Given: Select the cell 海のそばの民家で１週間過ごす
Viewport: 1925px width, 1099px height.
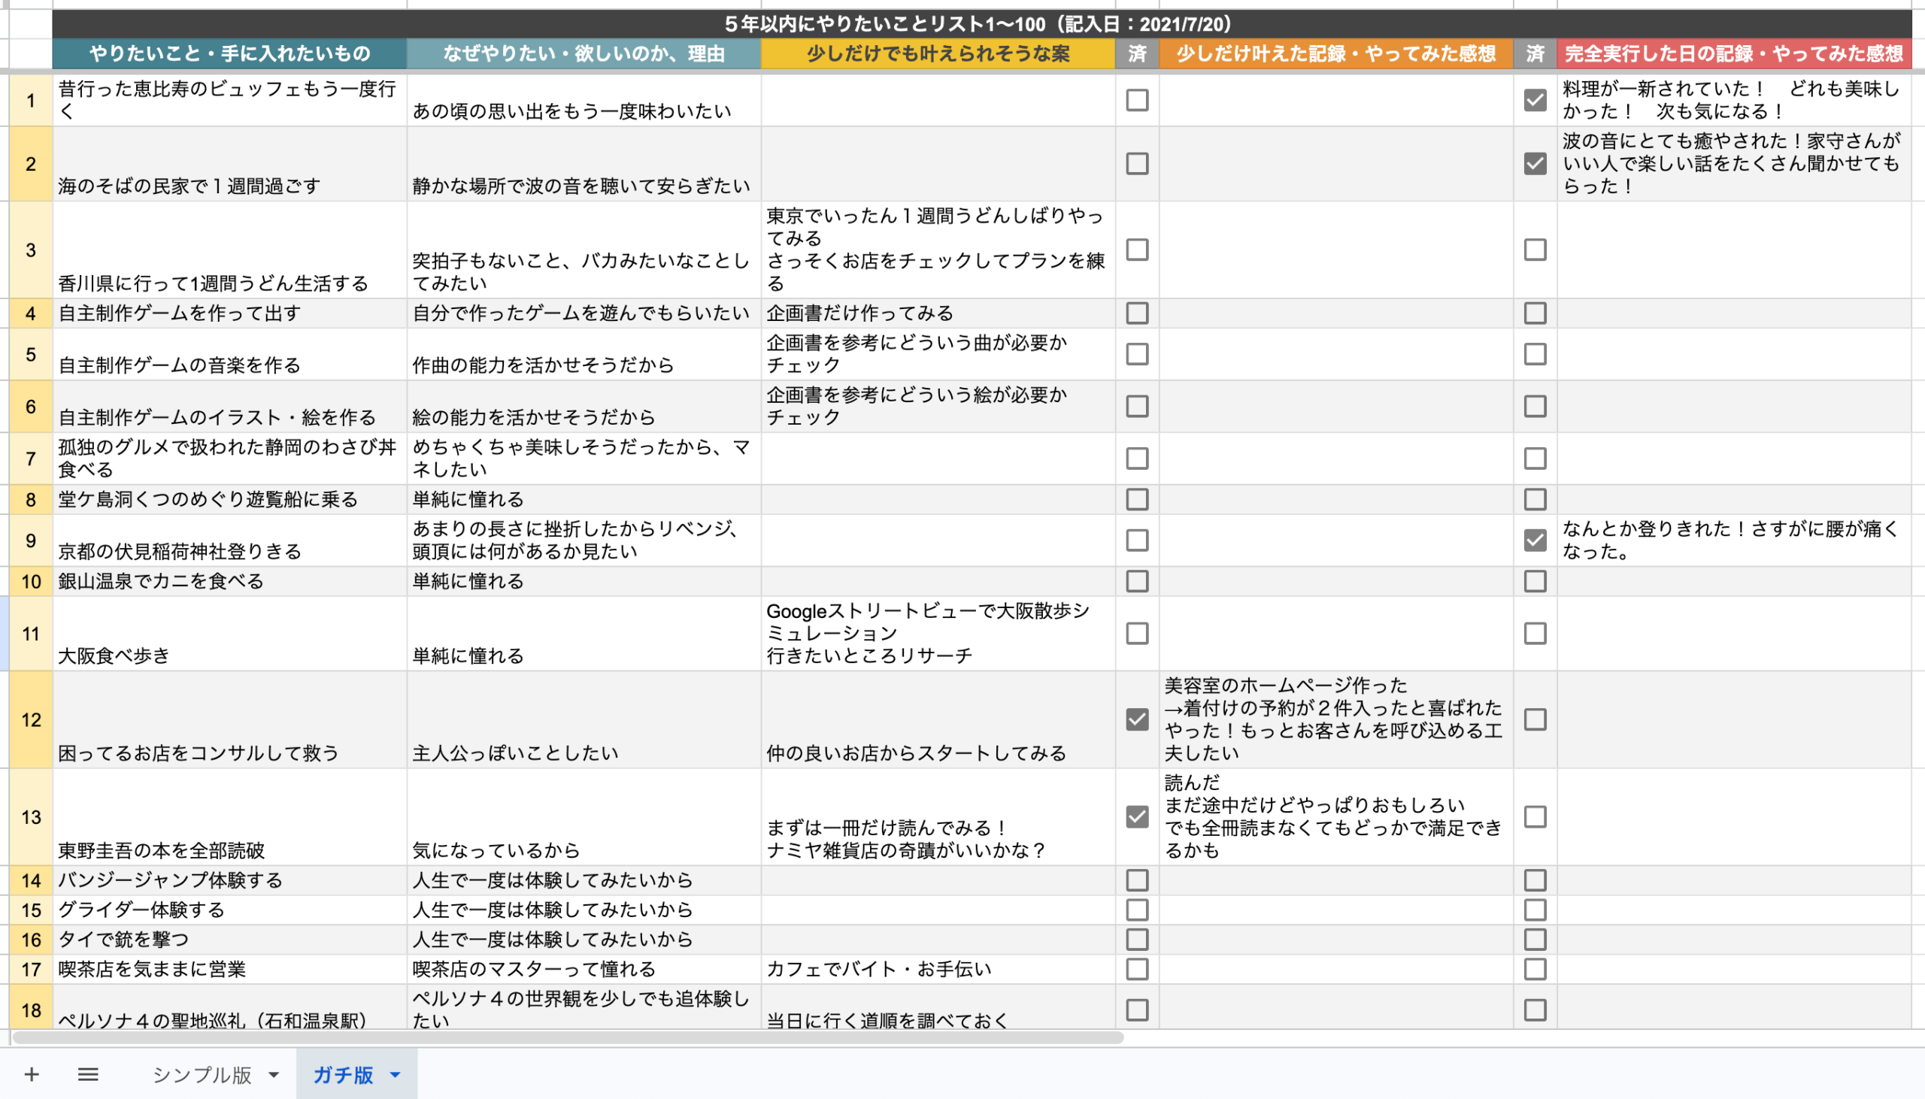Looking at the screenshot, I should [229, 163].
